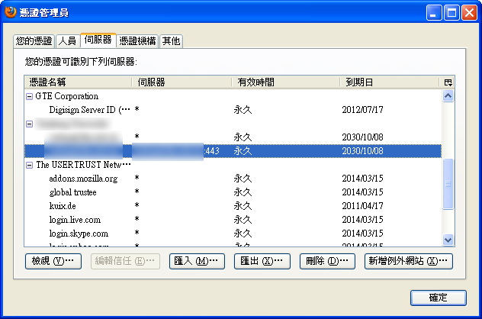
Task: Click the 2011/04/17 expiry date cell
Action: click(363, 206)
